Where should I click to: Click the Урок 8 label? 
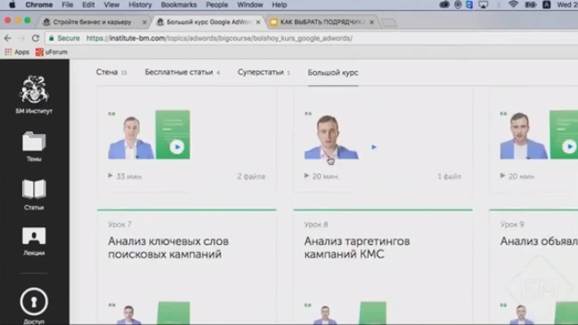click(316, 224)
